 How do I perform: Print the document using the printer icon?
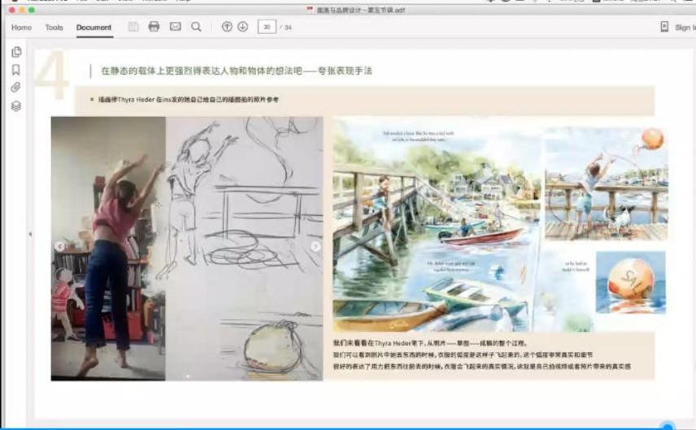point(154,27)
